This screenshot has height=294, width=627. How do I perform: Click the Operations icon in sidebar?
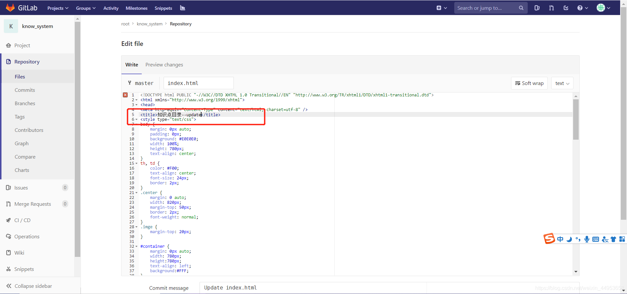(x=8, y=236)
